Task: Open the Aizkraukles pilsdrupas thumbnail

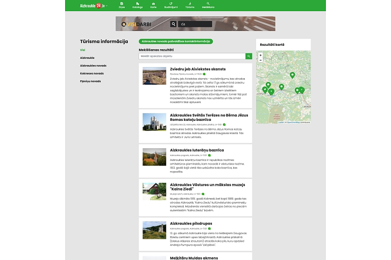Action: tap(154, 231)
